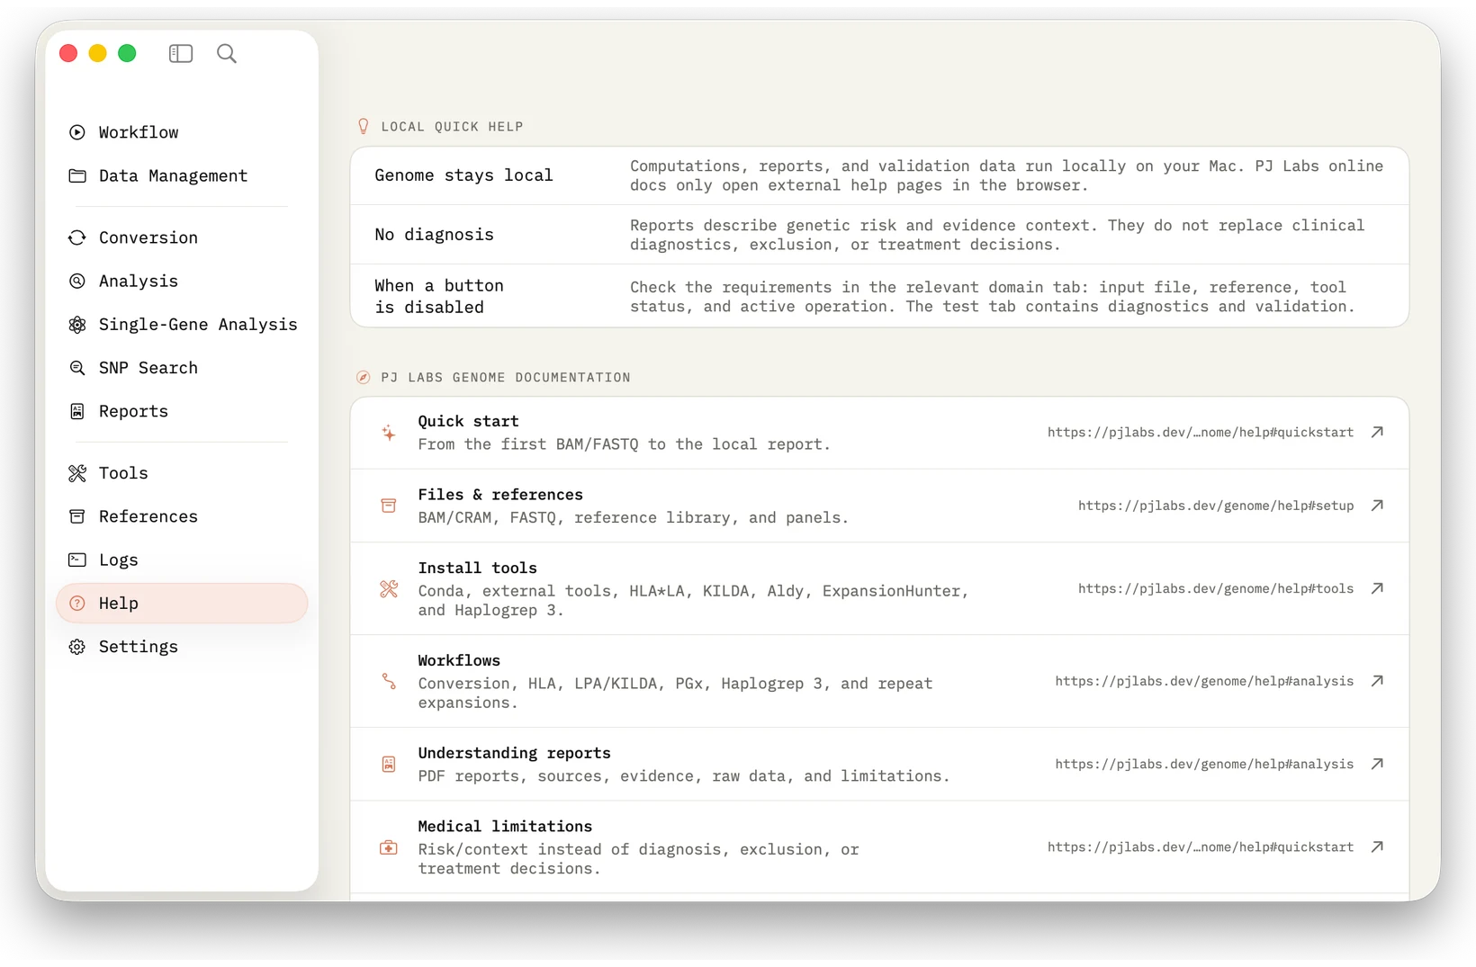Screen dimensions: 1476x967
Task: Switch to the Analysis section
Action: coord(182,281)
